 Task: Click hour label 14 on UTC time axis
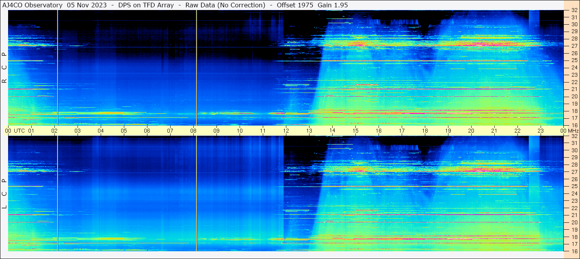pyautogui.click(x=332, y=131)
